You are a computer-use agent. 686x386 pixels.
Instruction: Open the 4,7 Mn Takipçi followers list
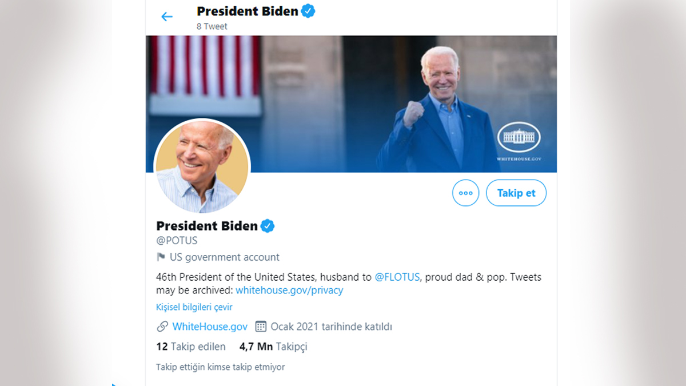[273, 347]
